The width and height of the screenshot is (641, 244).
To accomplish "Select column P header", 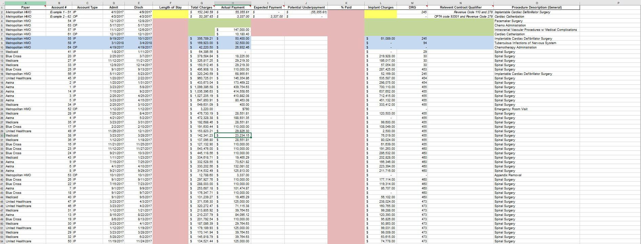I will (618, 3).
